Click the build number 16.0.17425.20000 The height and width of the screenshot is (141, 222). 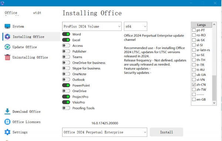(105, 123)
